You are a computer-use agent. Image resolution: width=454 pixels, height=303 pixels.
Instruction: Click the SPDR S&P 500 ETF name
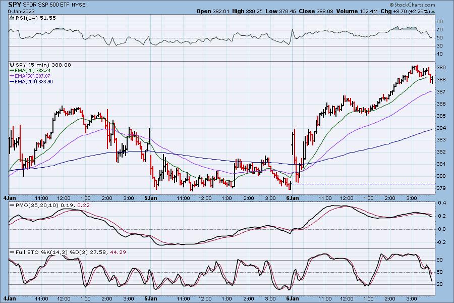click(x=46, y=5)
